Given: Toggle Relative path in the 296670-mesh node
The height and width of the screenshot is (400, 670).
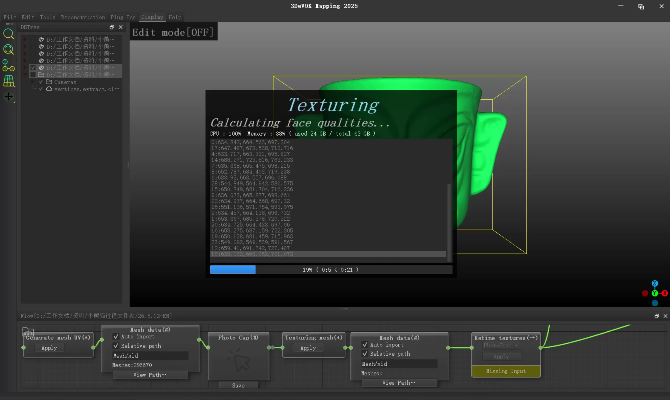Looking at the screenshot, I should pos(116,346).
